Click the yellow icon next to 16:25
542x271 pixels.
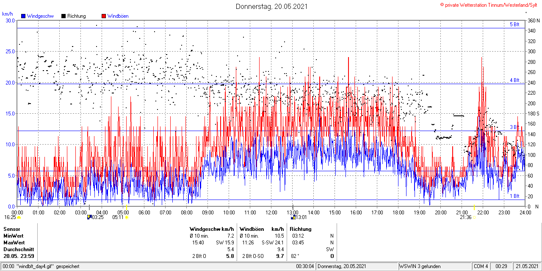point(19,217)
